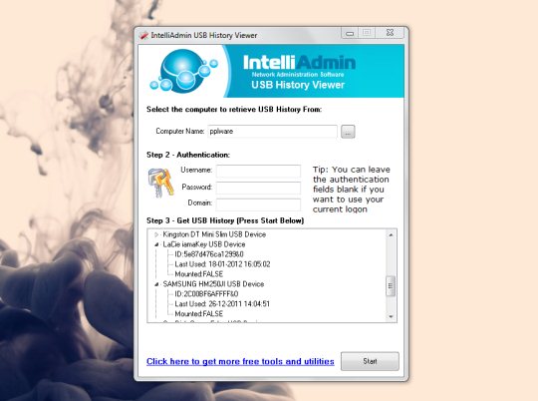Click the Computer Name input field
The width and height of the screenshot is (538, 401).
pos(272,132)
